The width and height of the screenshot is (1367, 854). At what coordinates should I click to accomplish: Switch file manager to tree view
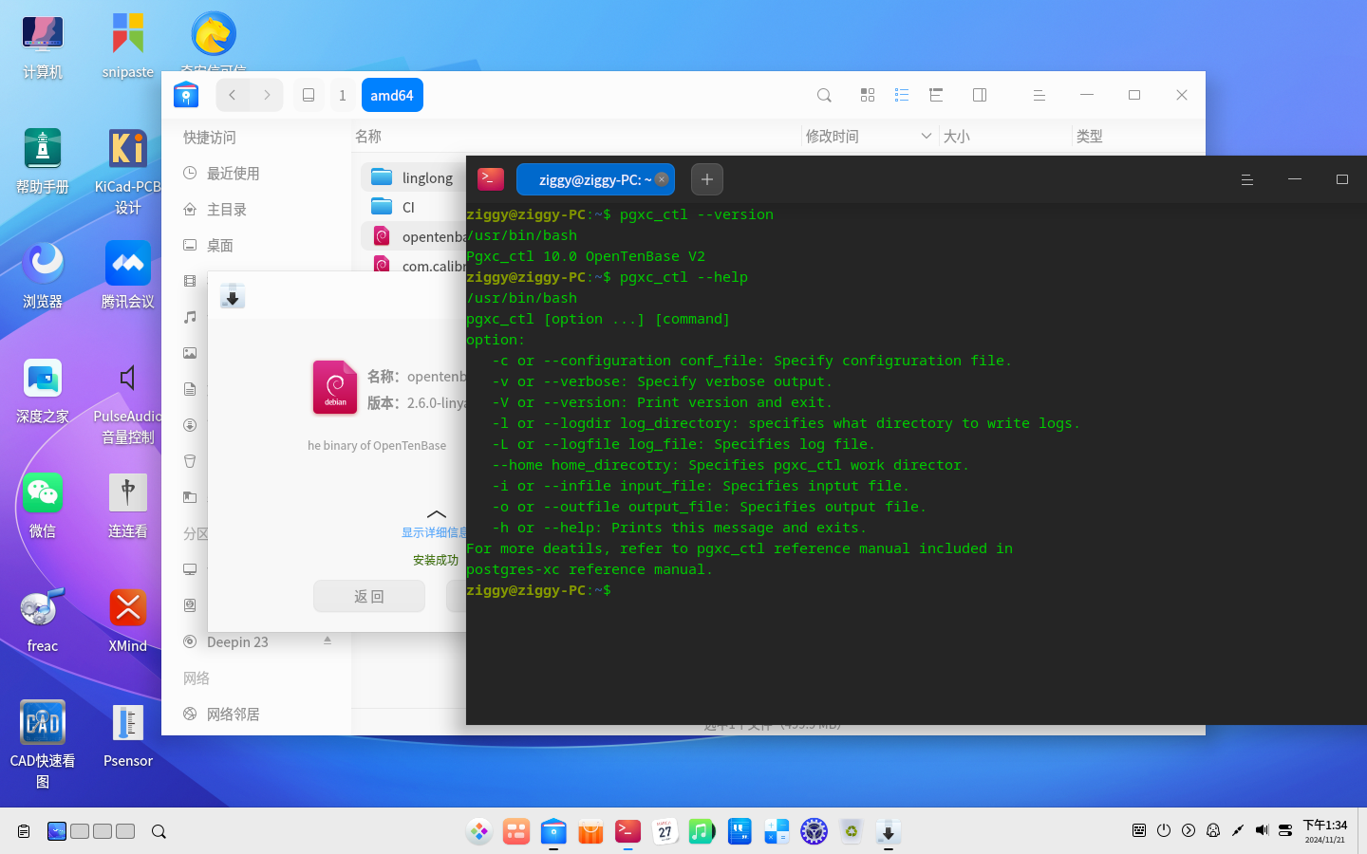coord(936,95)
